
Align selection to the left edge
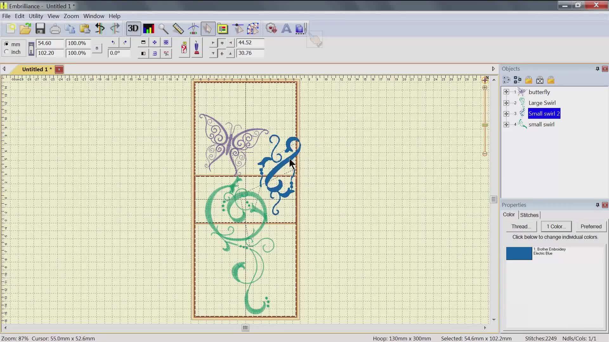pyautogui.click(x=213, y=43)
